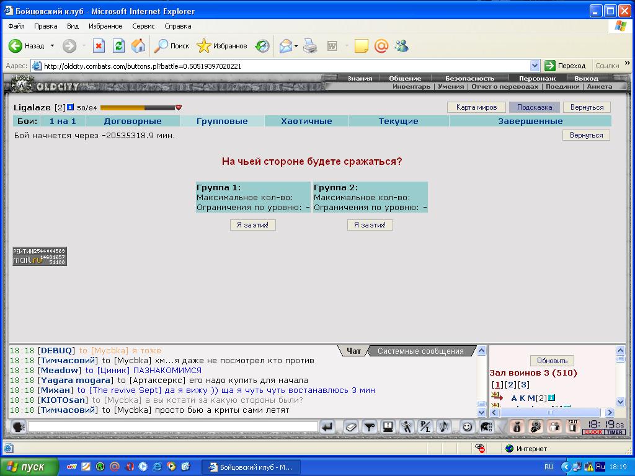635x476 pixels.
Task: Click the yellow note icon in toolbar
Action: 361,46
